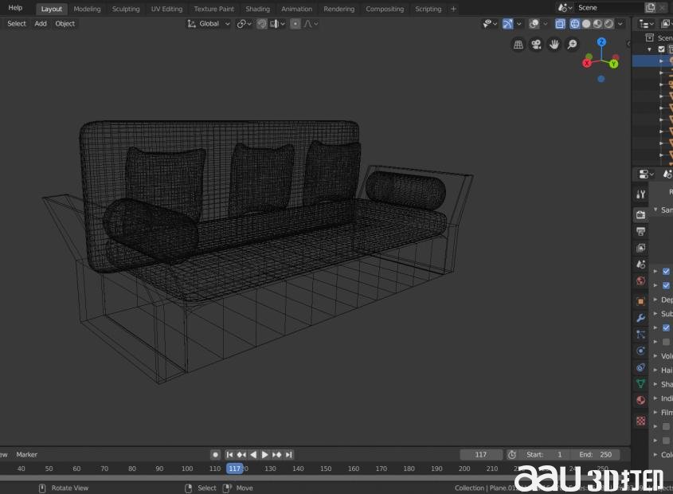Toggle snapping magnet in the header

tap(261, 24)
